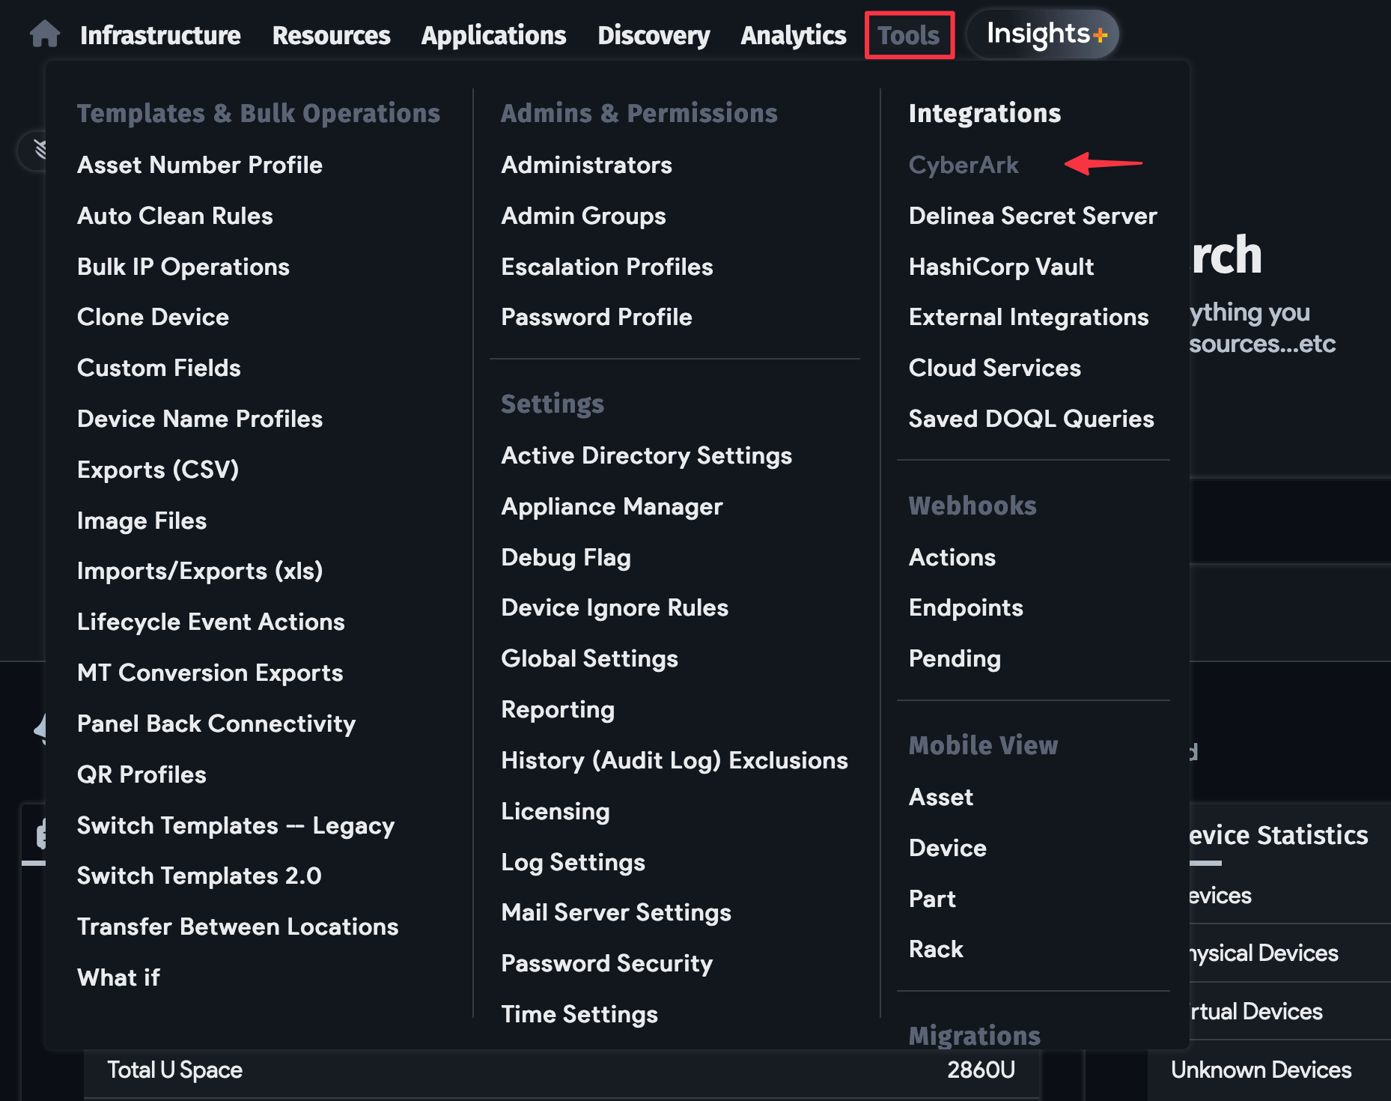The image size is (1391, 1101).
Task: Open Bulk IP Operations
Action: 183,267
